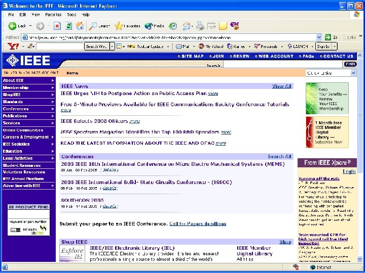Open My Yahoo from the toolbar
This screenshot has width=365, height=273.
pyautogui.click(x=211, y=47)
